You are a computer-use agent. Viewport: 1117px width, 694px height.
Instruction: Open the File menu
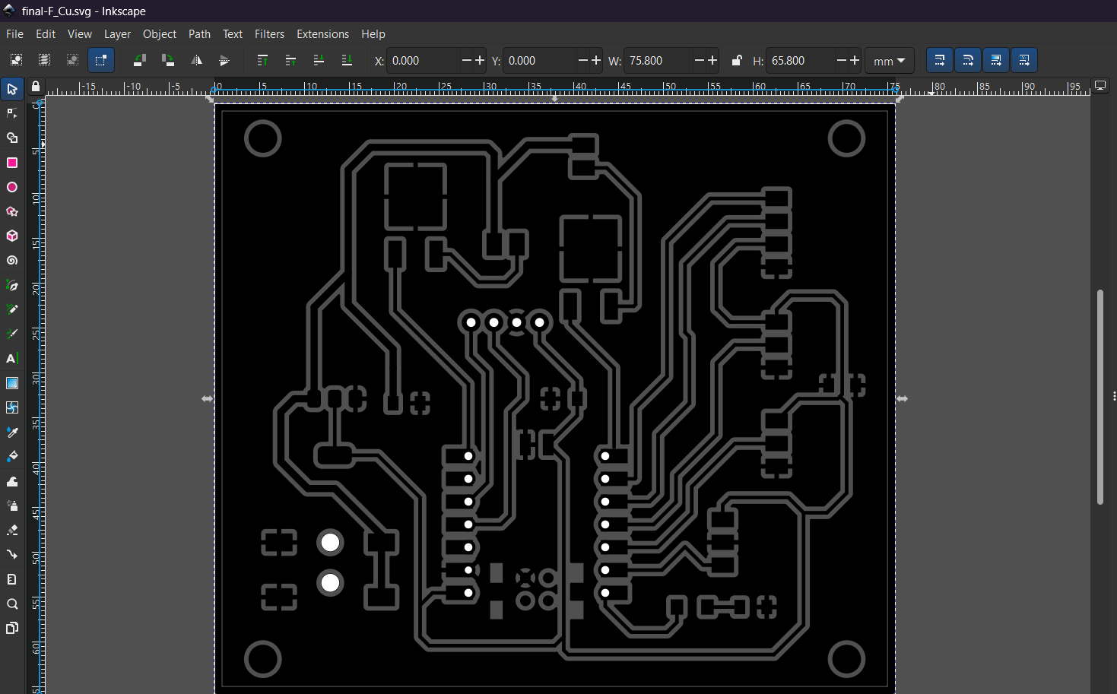(14, 34)
